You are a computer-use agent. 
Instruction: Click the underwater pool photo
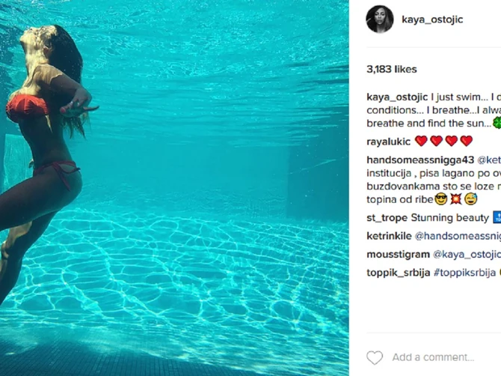tap(174, 188)
